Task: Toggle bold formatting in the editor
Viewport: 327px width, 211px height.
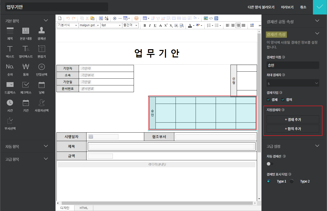Action: [145, 25]
